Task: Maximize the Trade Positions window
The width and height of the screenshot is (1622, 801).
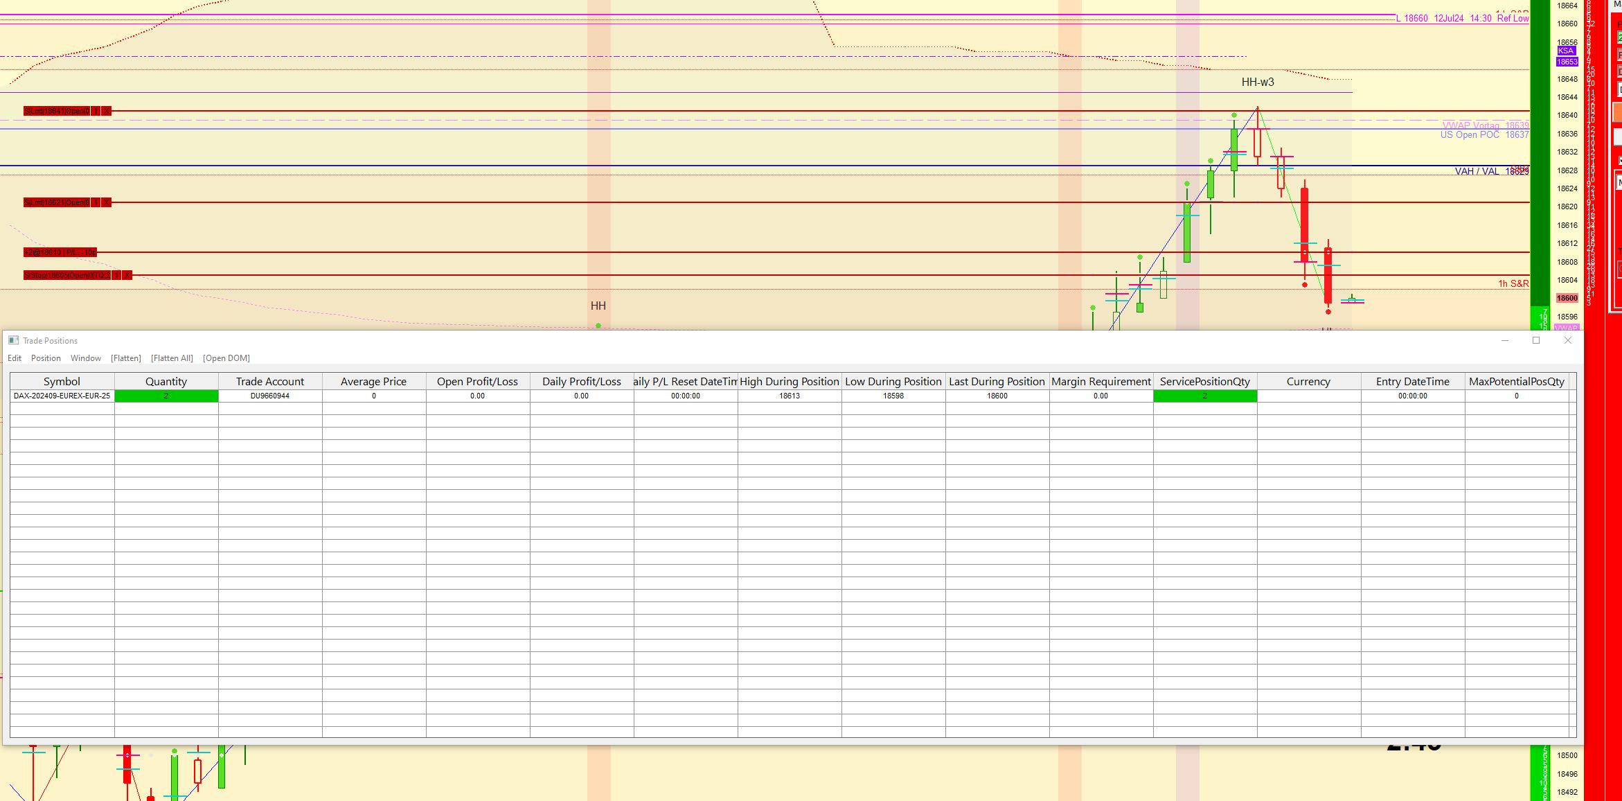Action: coord(1535,340)
